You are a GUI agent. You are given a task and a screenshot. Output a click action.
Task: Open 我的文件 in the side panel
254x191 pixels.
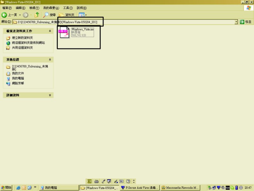(x=18, y=74)
